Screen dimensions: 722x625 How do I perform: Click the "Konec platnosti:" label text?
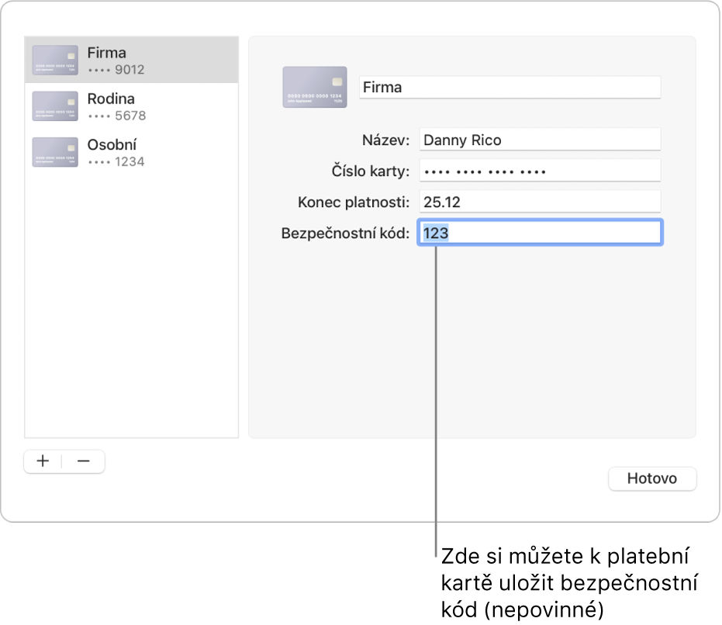(x=354, y=202)
